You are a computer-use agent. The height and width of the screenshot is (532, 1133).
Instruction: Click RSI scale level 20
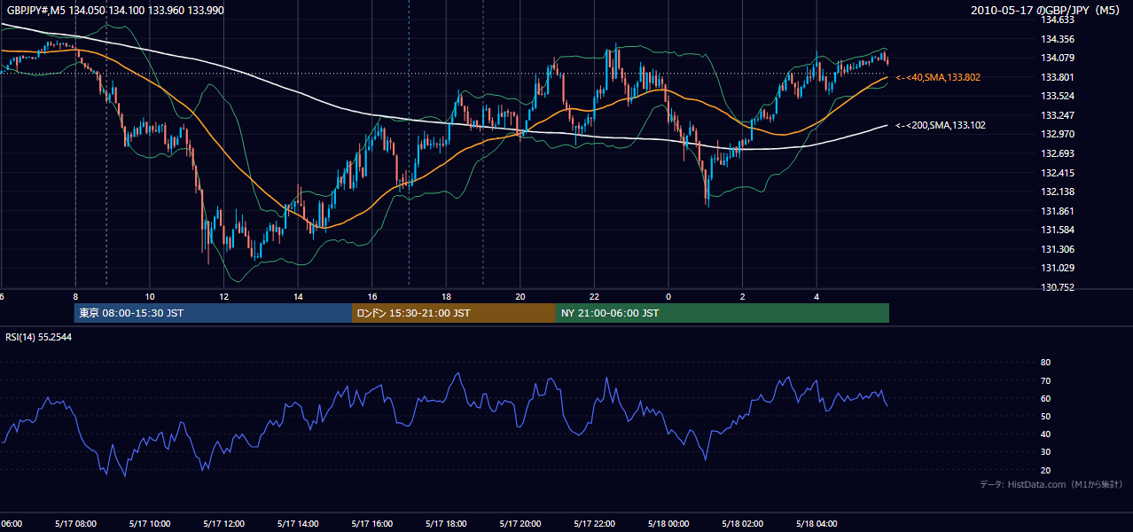1045,470
